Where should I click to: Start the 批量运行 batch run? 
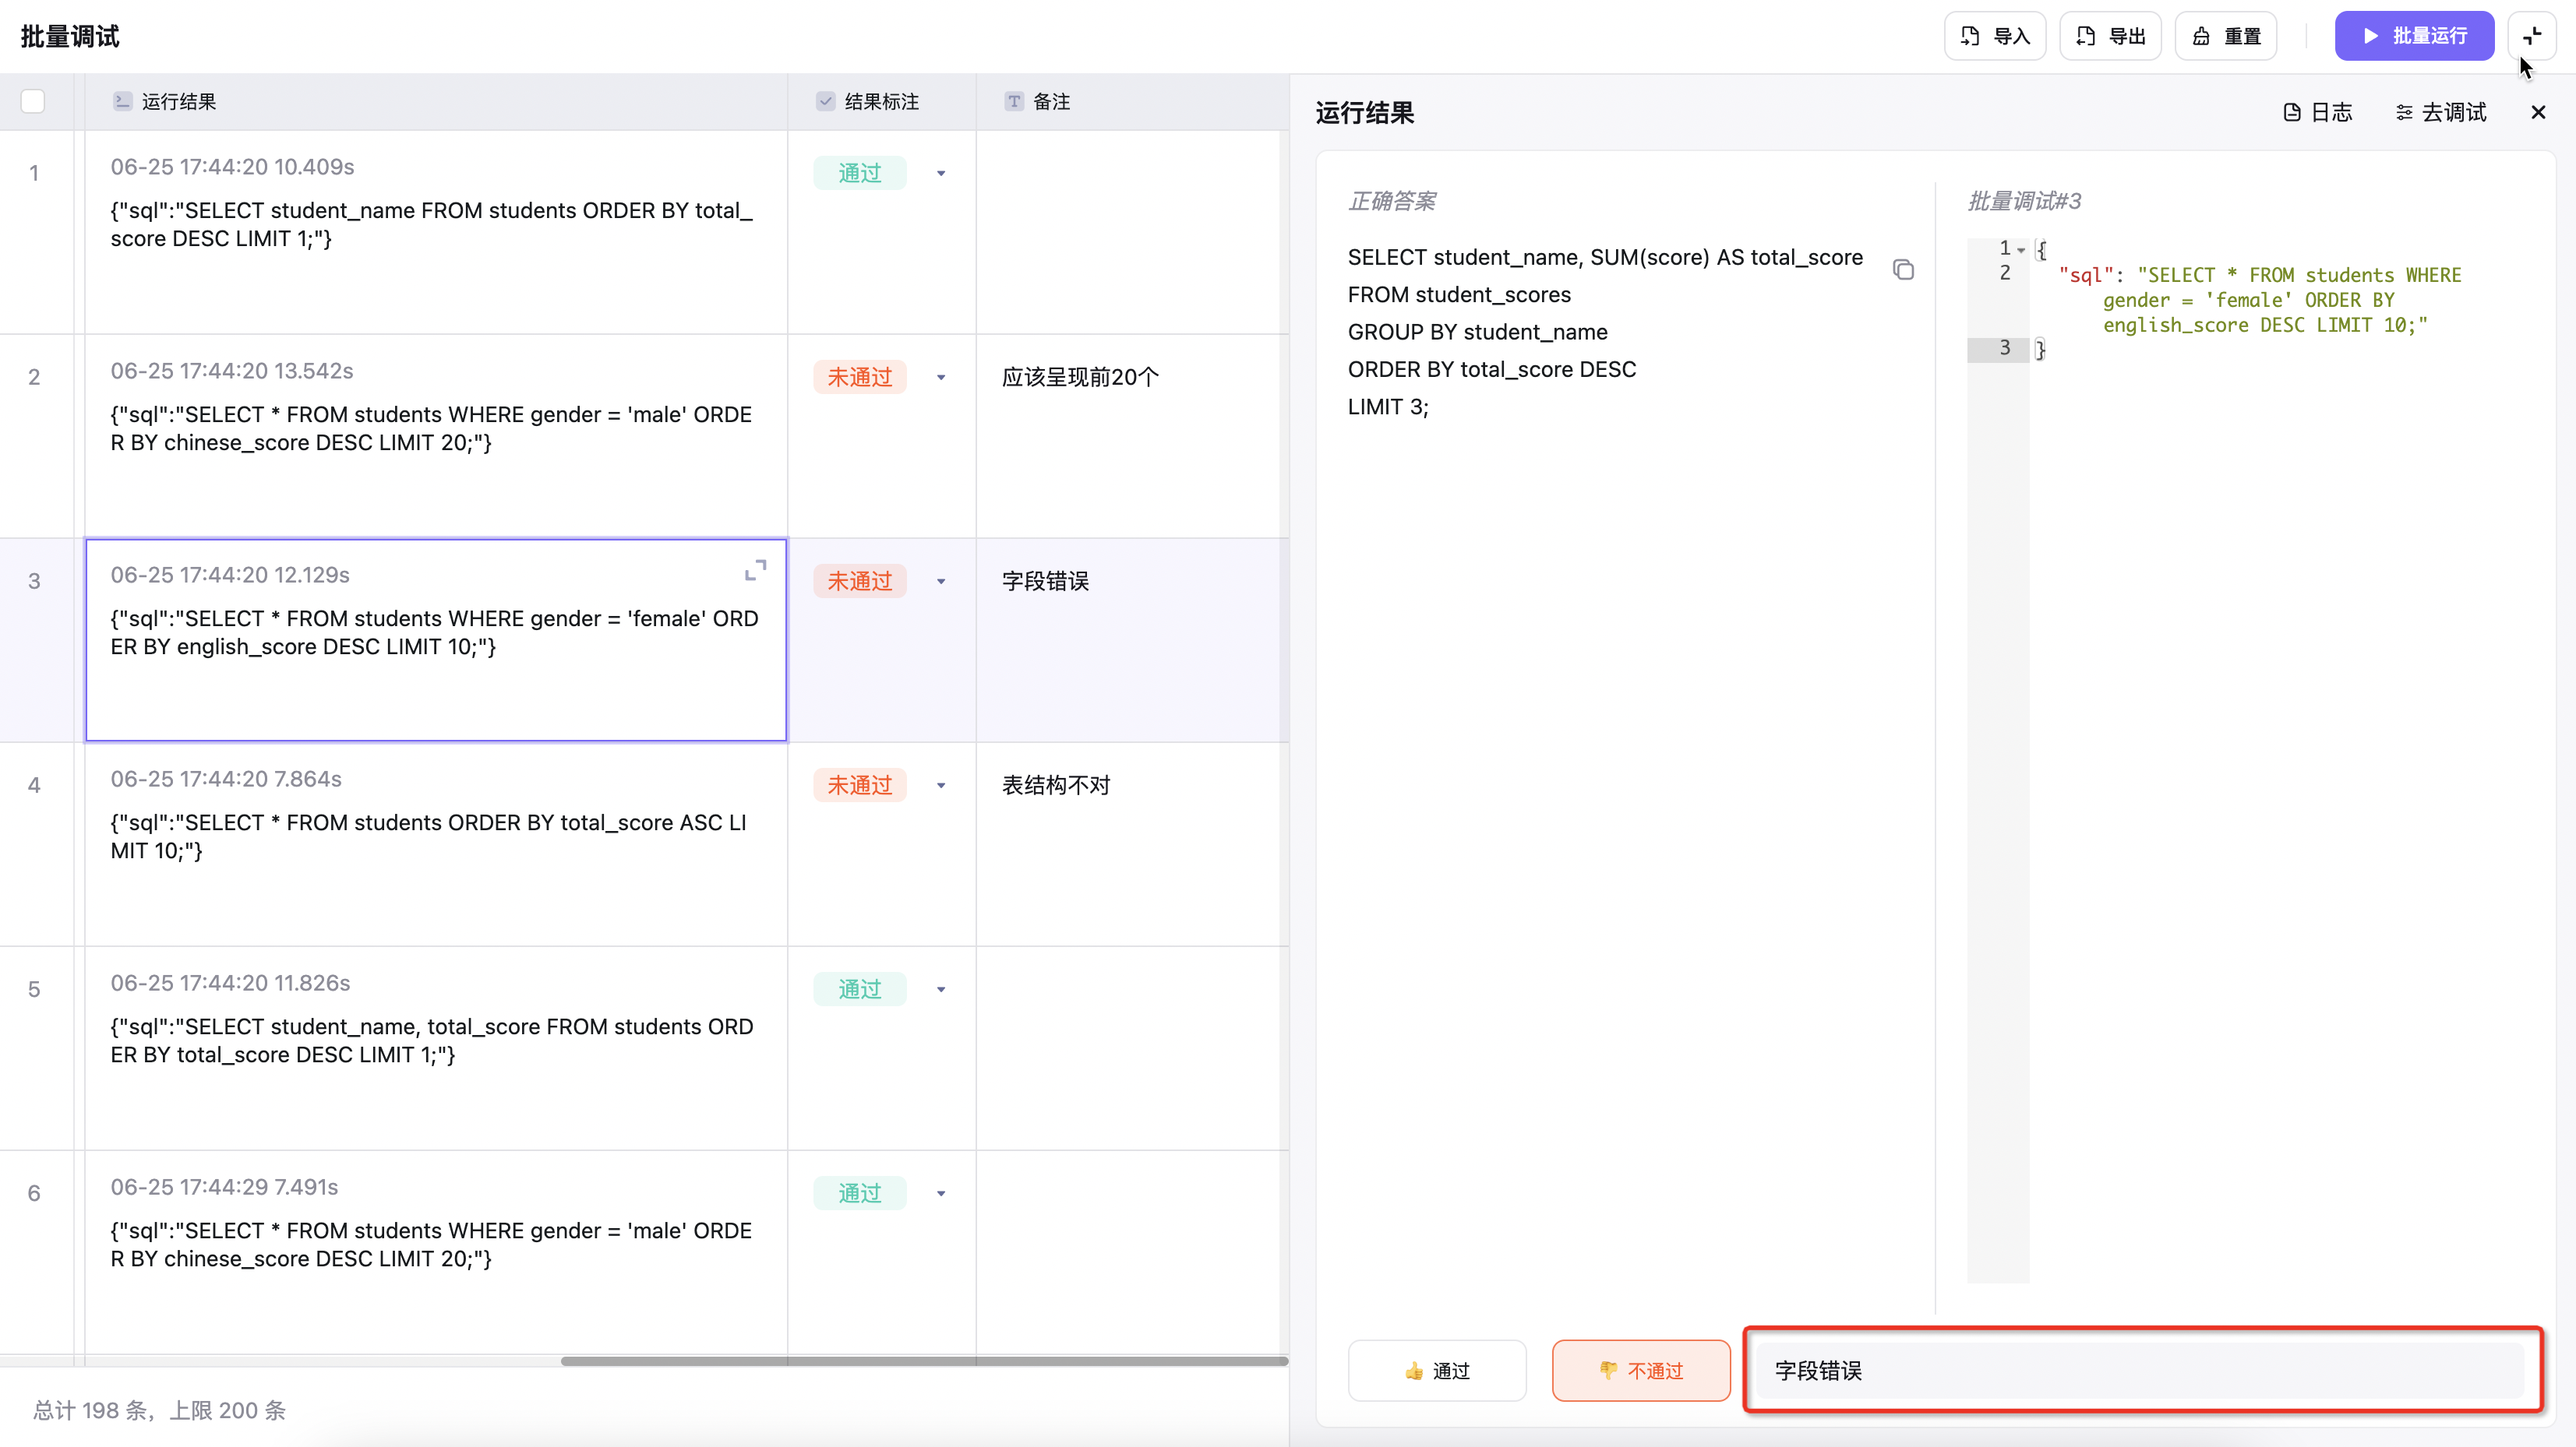tap(2414, 36)
